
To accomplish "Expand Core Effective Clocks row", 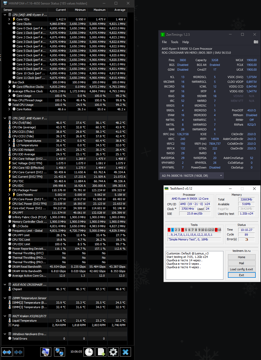I will click(9, 87).
